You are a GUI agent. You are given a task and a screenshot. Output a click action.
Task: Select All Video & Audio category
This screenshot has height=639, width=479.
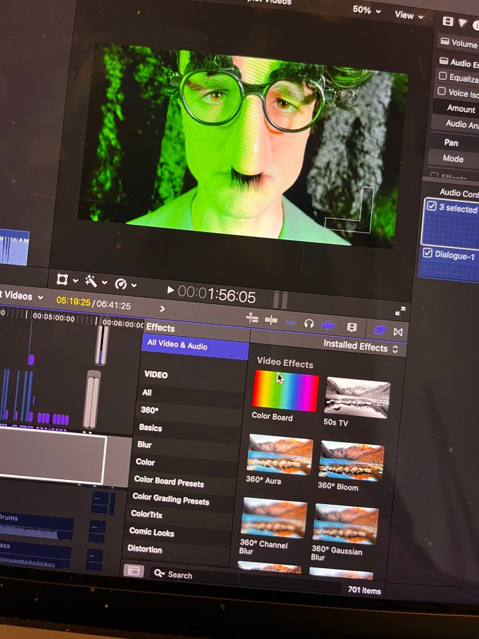click(x=195, y=346)
